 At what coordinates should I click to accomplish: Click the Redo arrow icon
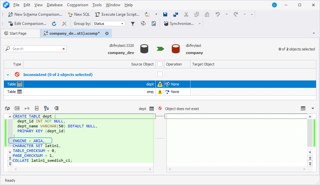point(236,14)
